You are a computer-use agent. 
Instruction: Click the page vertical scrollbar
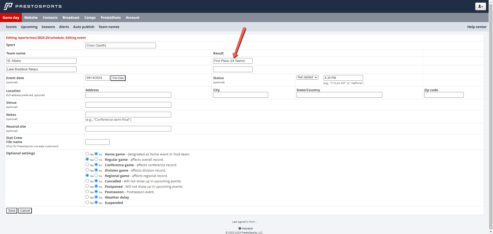point(491,116)
